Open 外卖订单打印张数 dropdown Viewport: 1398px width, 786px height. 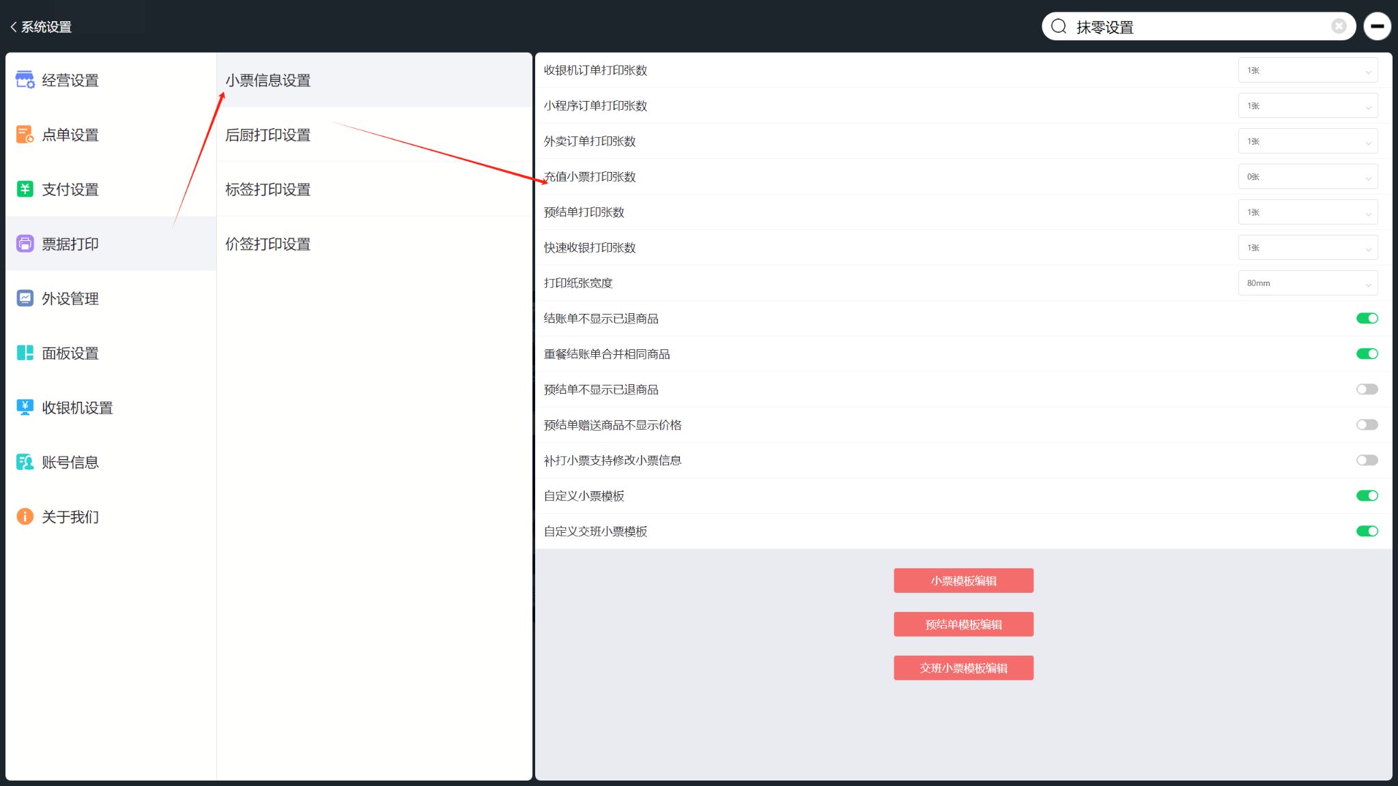[x=1308, y=141]
